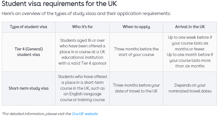This screenshot has height=117, width=220.
Task: Click the 'Up to one week before' paragraph
Action: [190, 43]
